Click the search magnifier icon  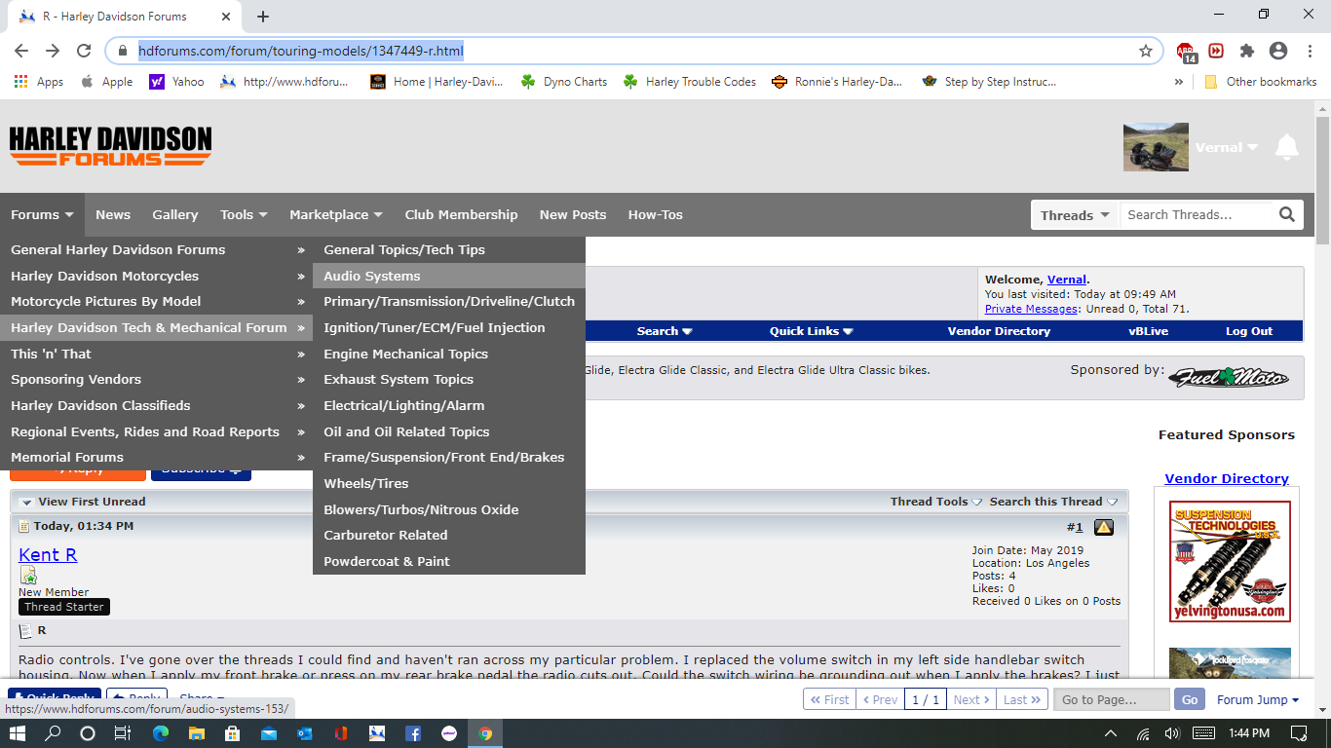coord(1286,214)
